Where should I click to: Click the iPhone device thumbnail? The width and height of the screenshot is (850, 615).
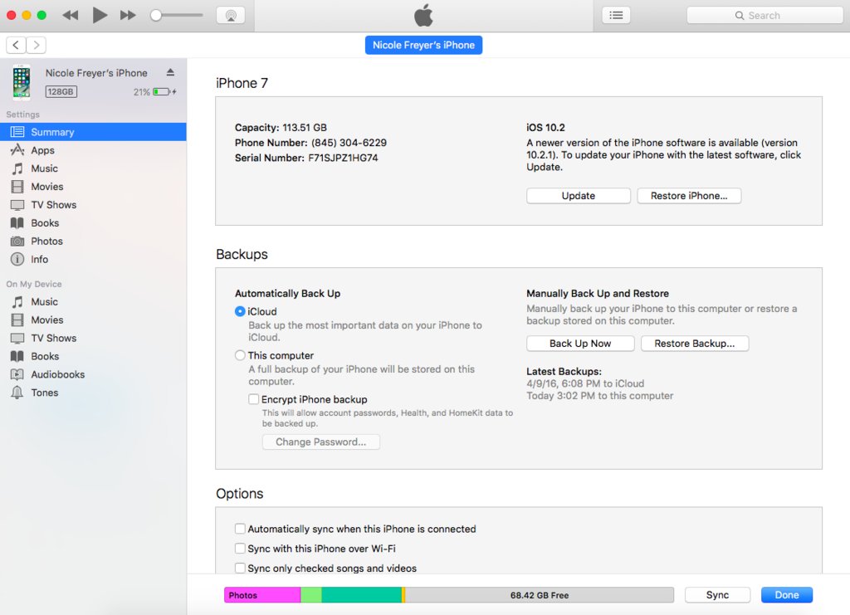(x=22, y=82)
